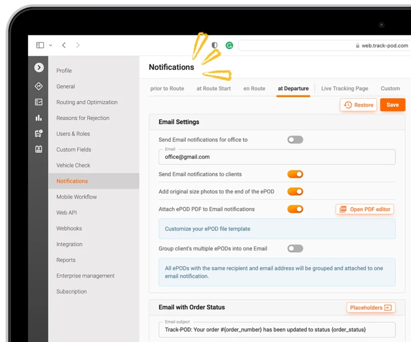
Task: Open the contacts badge icon in sidebar
Action: point(38,149)
